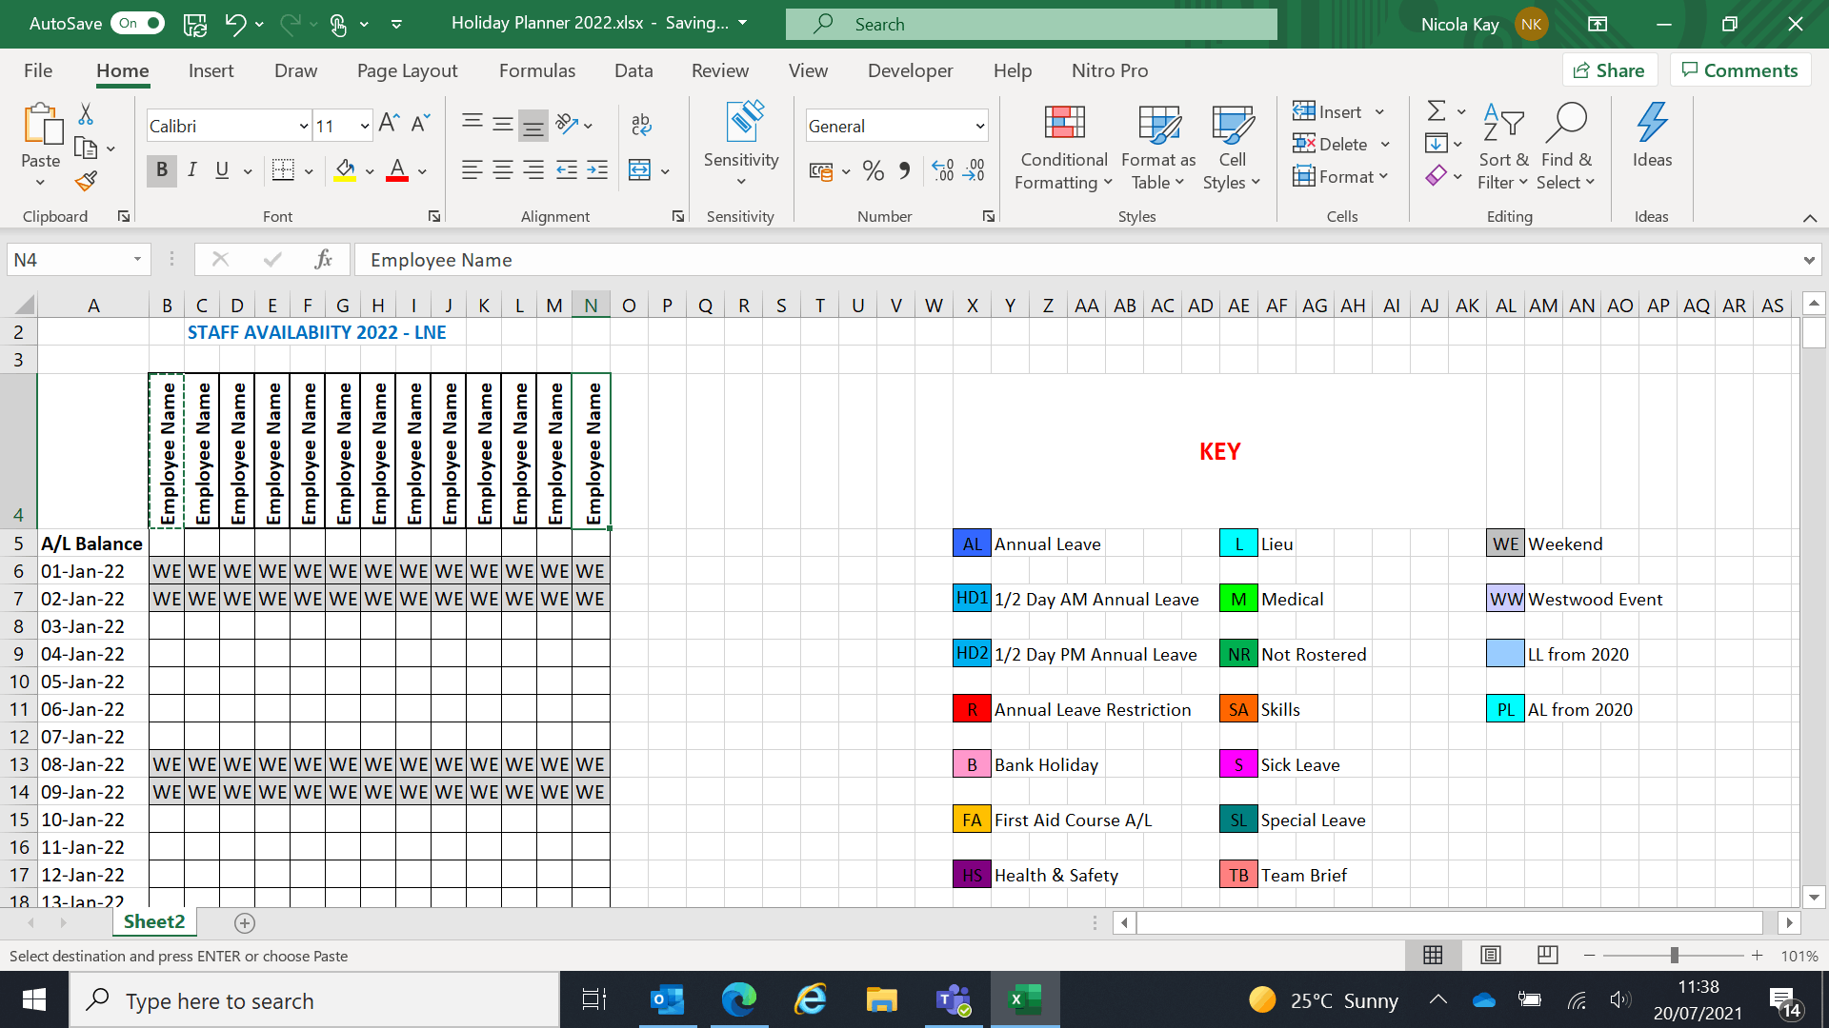
Task: Click the Share button
Action: (1609, 70)
